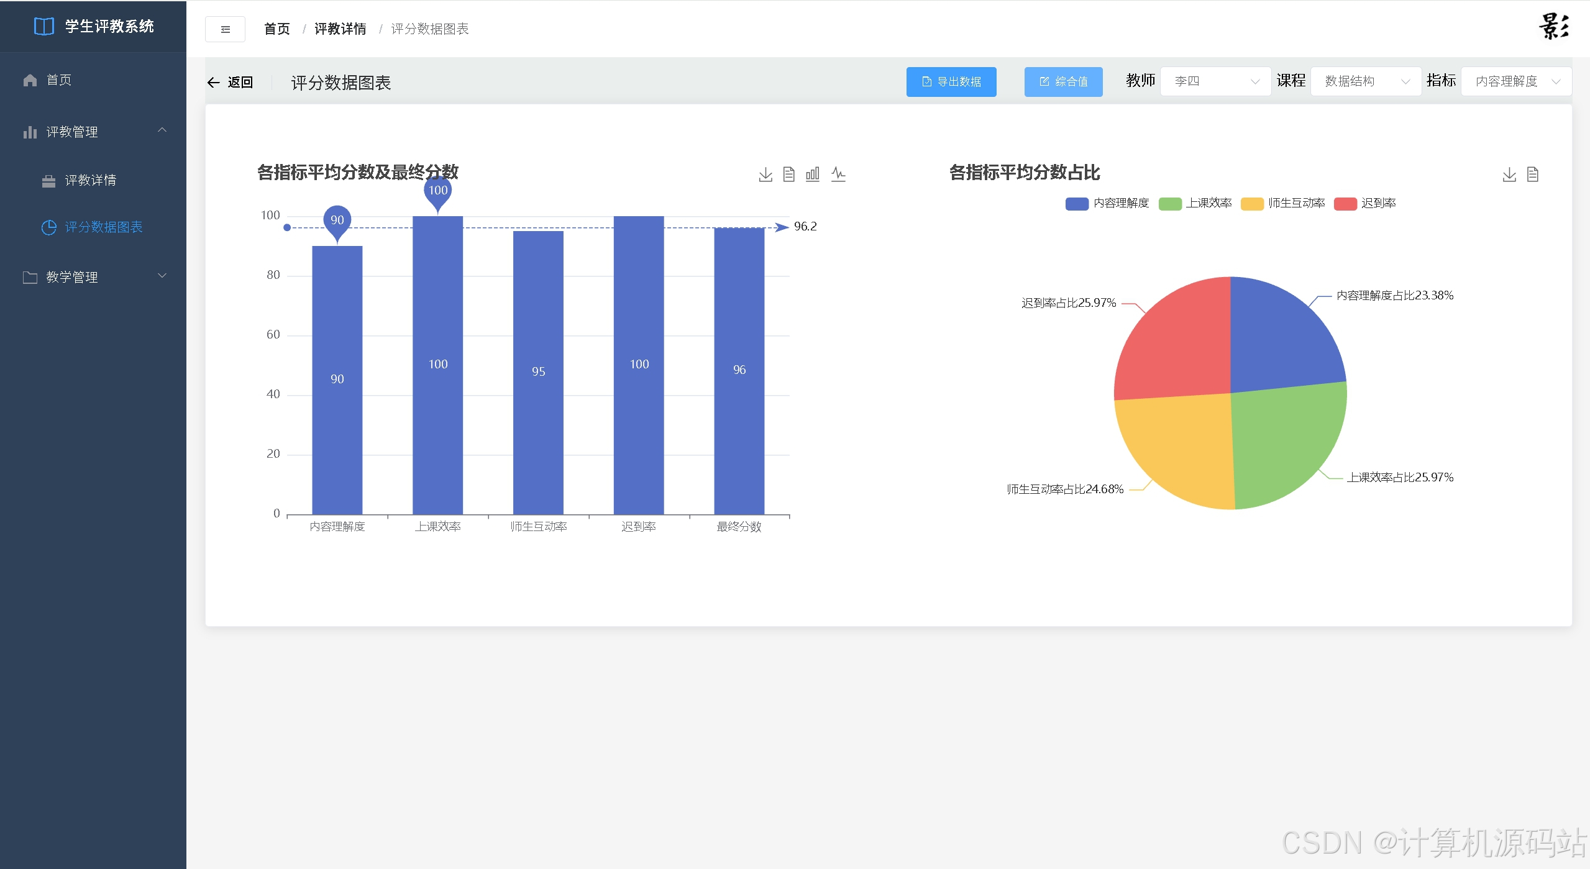Click the 内容理解度 bar in bar chart
The image size is (1590, 869).
pyautogui.click(x=337, y=380)
